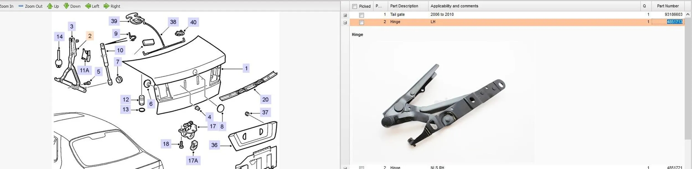Viewport: 692px width, 169px height.
Task: Click the parts list scrollbar up arrow
Action: tap(688, 14)
